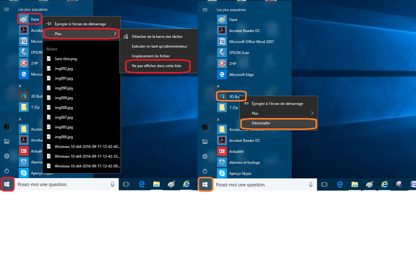Screen dimensions: 416x272
Task: Click user account avatar in right Start menu sidebar
Action: [205, 127]
